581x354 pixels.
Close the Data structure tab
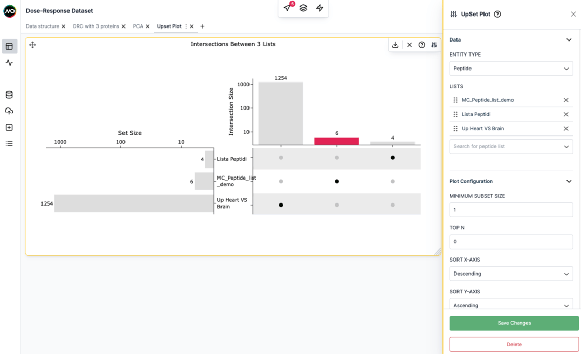pyautogui.click(x=63, y=26)
